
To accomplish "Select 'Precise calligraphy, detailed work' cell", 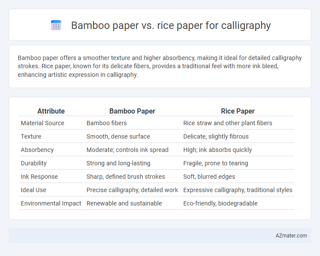I will click(132, 190).
